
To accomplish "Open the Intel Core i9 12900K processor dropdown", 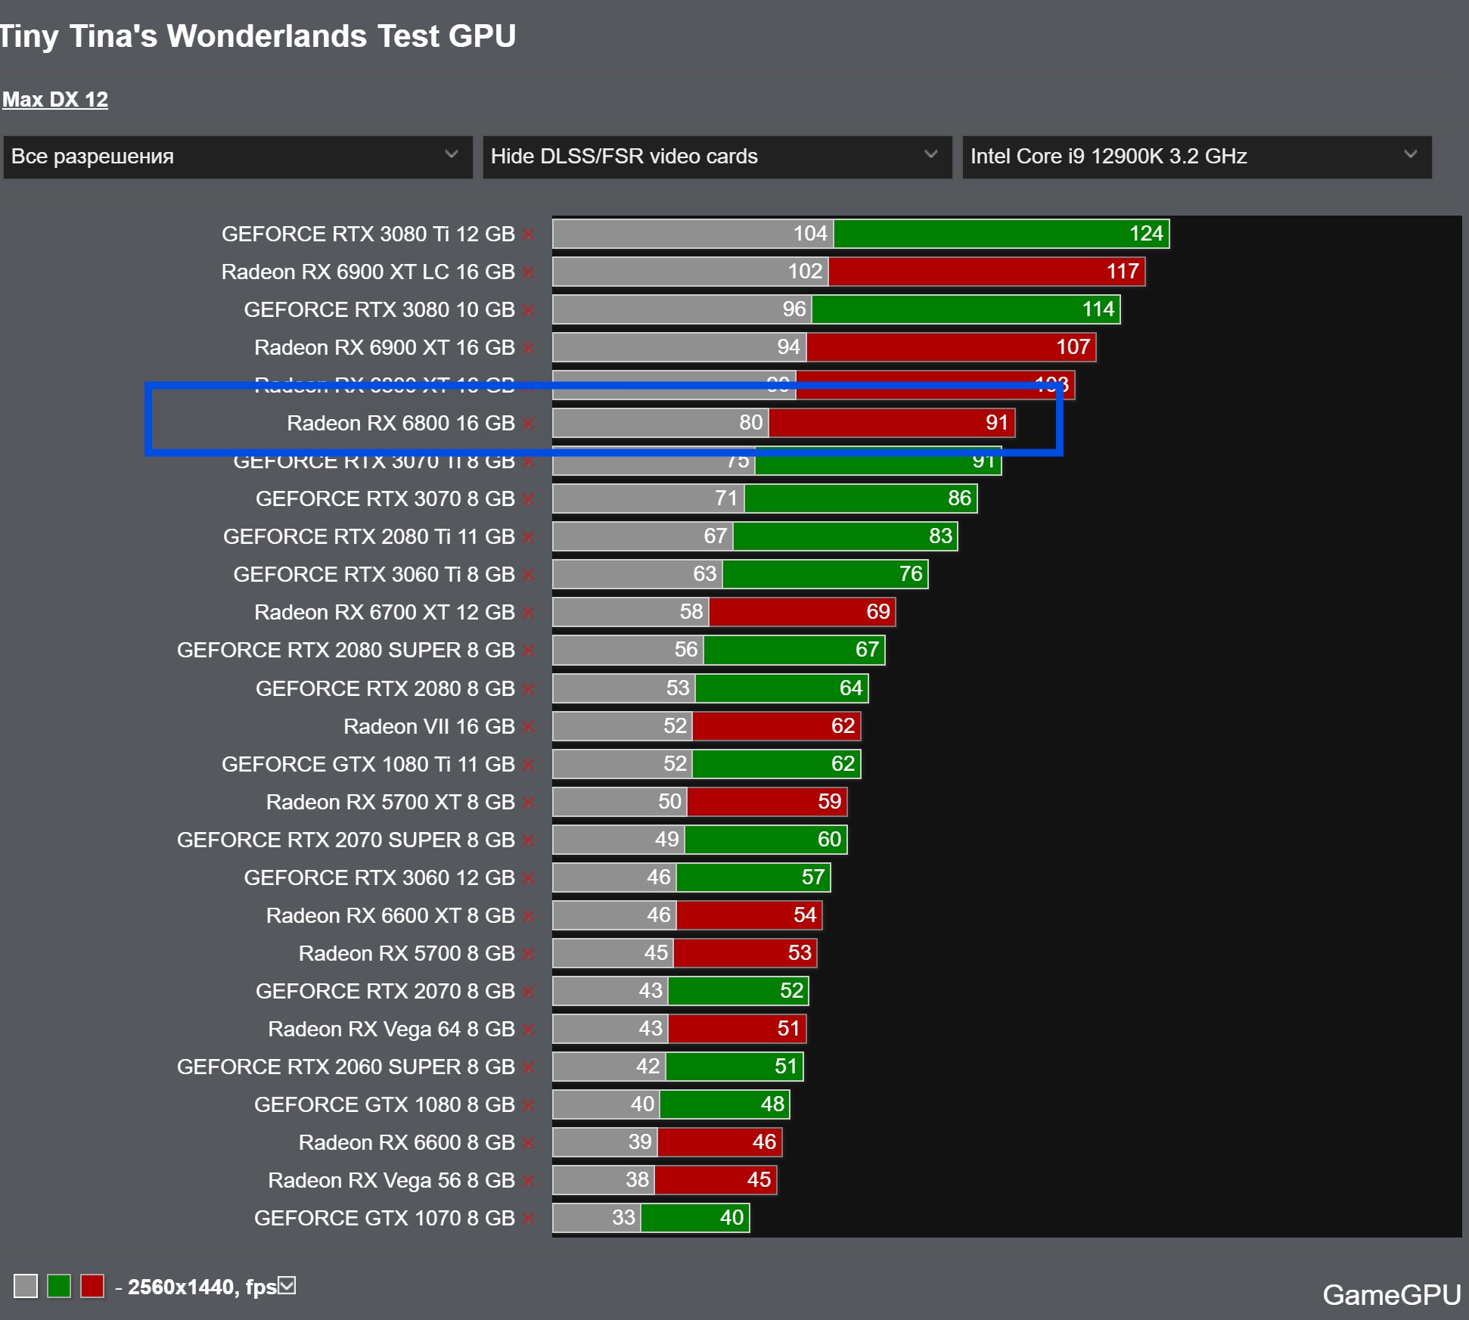I will pyautogui.click(x=1197, y=157).
